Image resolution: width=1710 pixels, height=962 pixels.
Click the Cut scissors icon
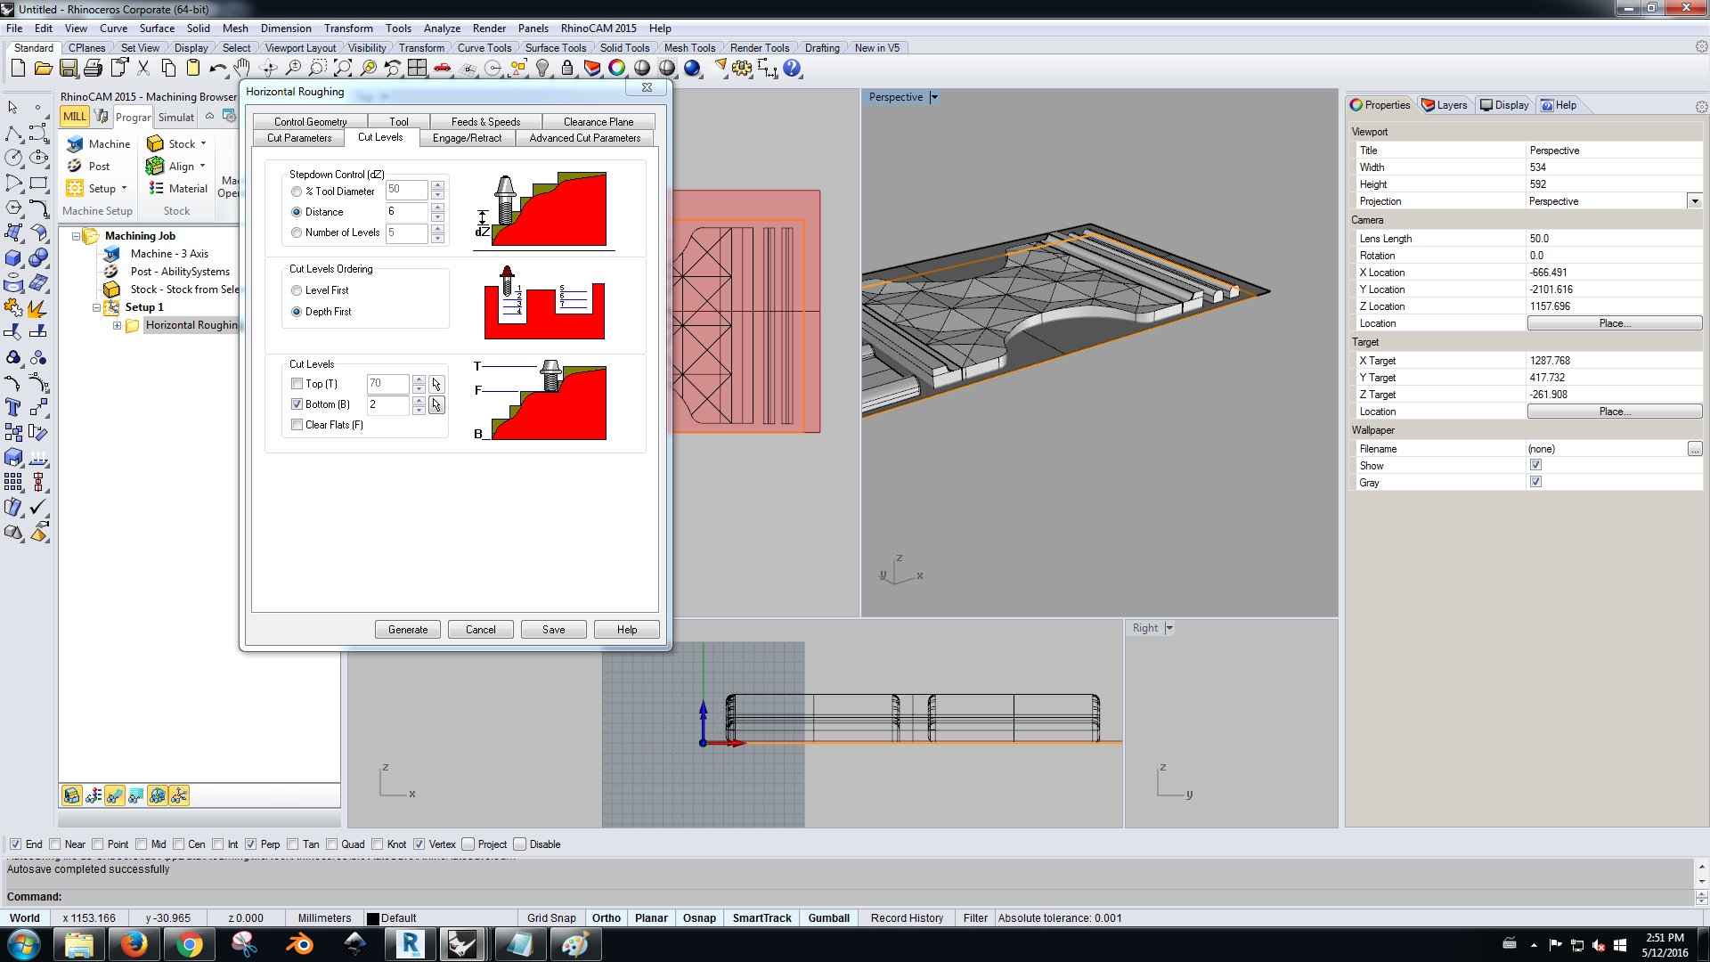(x=143, y=68)
